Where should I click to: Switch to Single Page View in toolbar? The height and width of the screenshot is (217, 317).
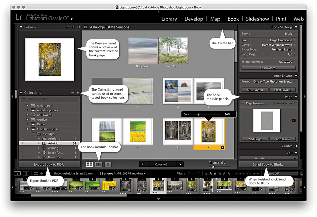tap(108, 165)
